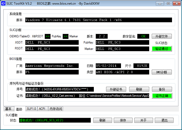182x130 pixels.
Task: Click the BIOS size 8192K field
Action: point(141,66)
